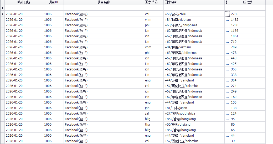Open the ellipsis button in the 1208 row
The image size is (273, 144).
tap(227, 25)
